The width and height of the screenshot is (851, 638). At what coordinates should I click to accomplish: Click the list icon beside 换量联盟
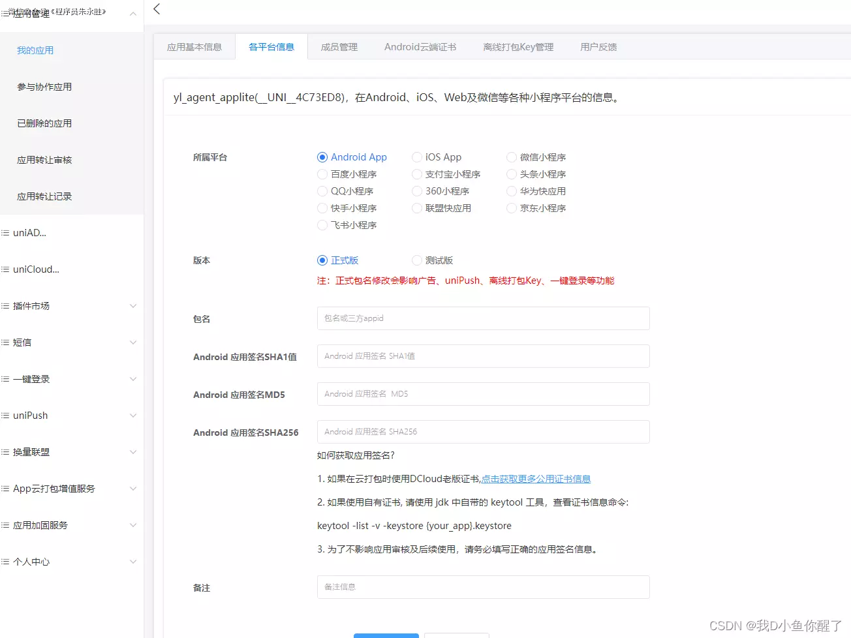(5, 452)
